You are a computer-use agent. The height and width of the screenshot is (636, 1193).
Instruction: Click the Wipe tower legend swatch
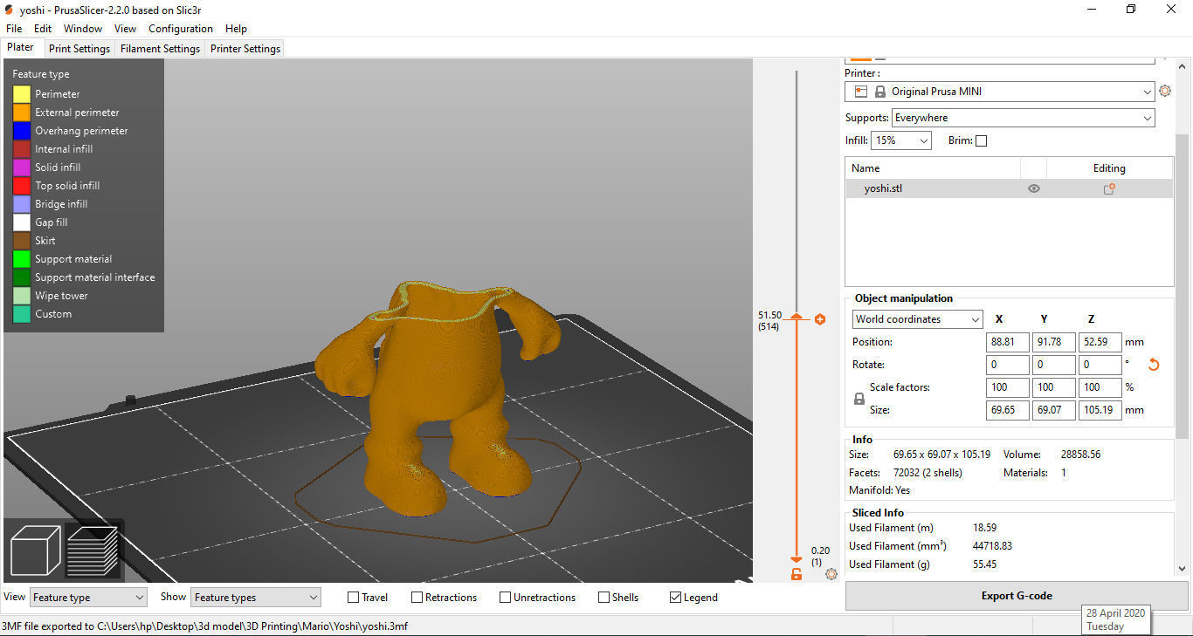(22, 296)
